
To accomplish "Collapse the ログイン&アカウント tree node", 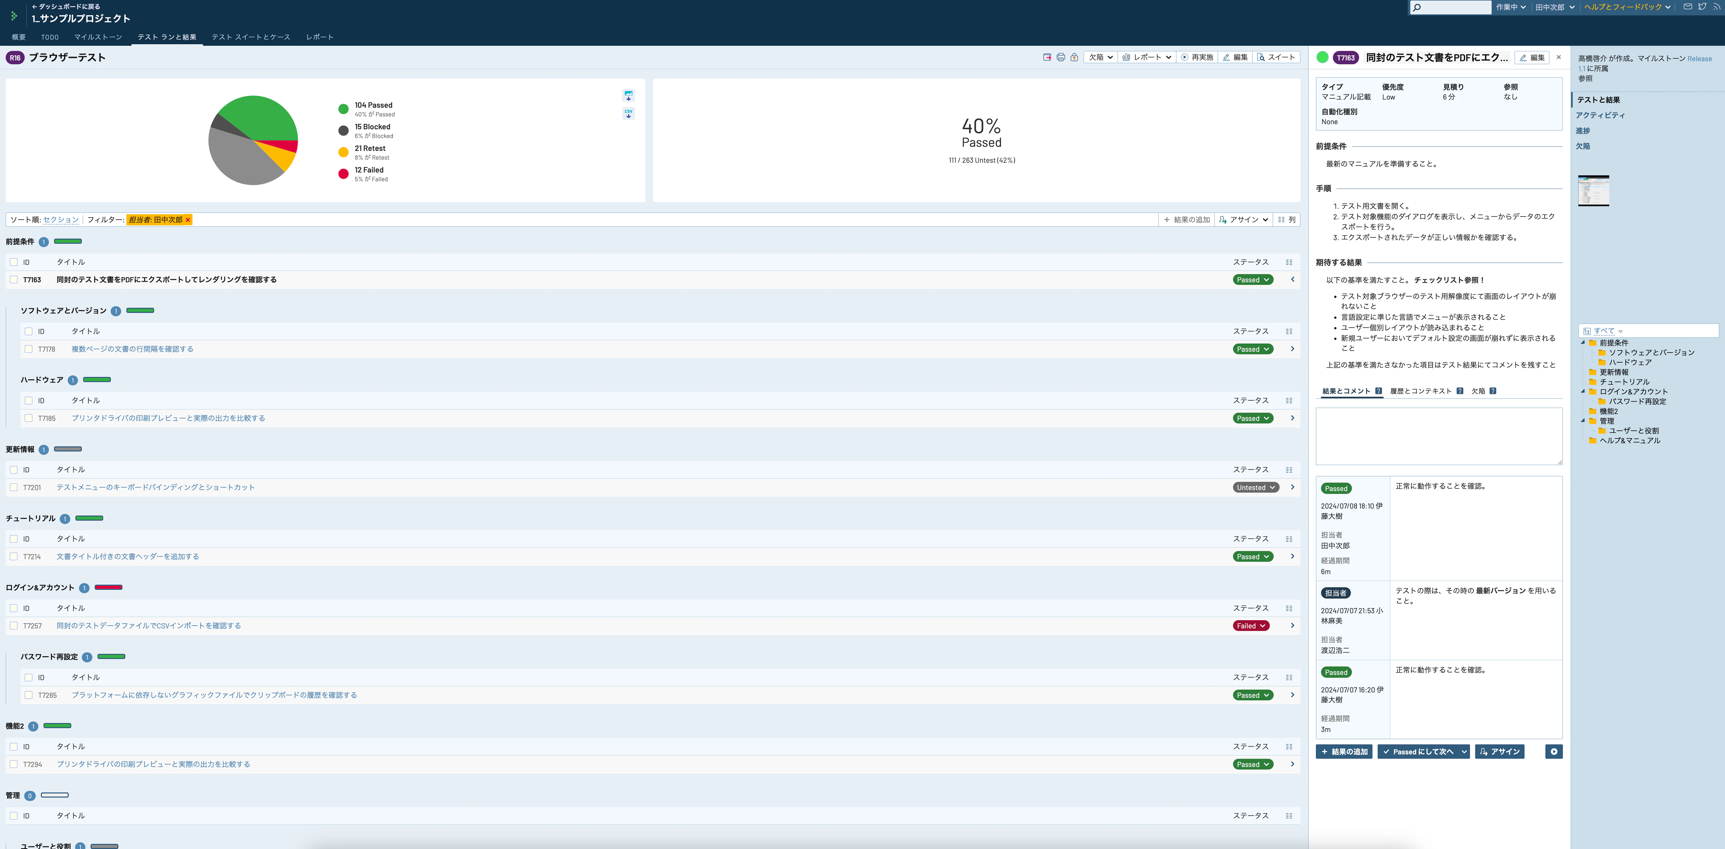I will click(1583, 391).
